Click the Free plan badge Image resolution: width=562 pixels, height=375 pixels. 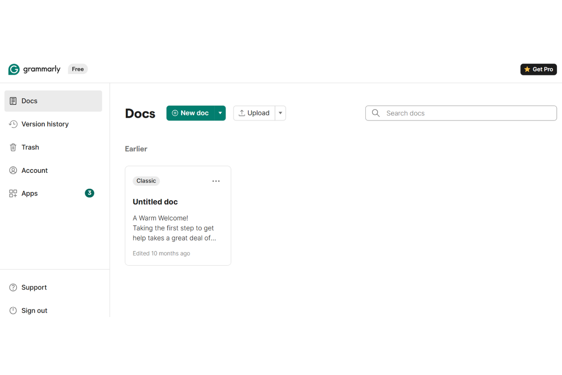(x=78, y=69)
